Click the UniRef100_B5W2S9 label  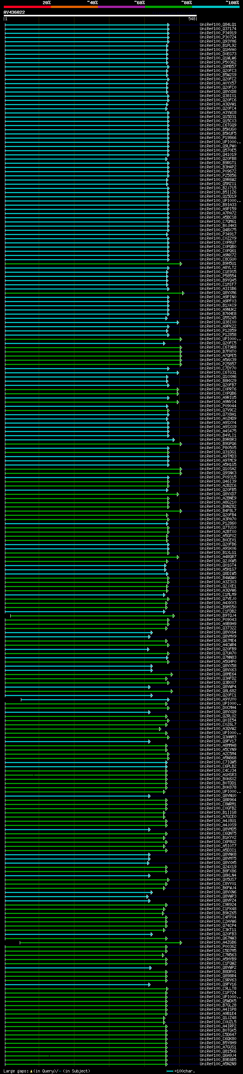click(x=218, y=75)
